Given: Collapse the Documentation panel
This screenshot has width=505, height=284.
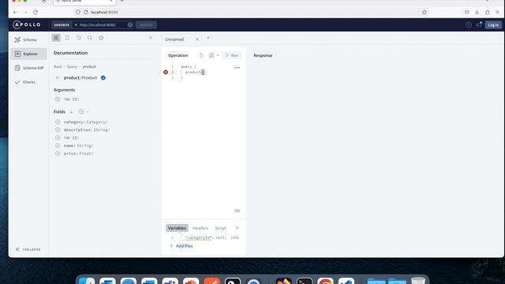Looking at the screenshot, I should coord(151,38).
